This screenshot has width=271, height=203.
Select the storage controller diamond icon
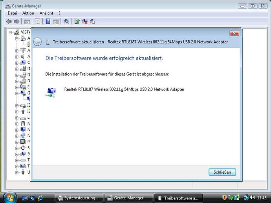[23, 148]
